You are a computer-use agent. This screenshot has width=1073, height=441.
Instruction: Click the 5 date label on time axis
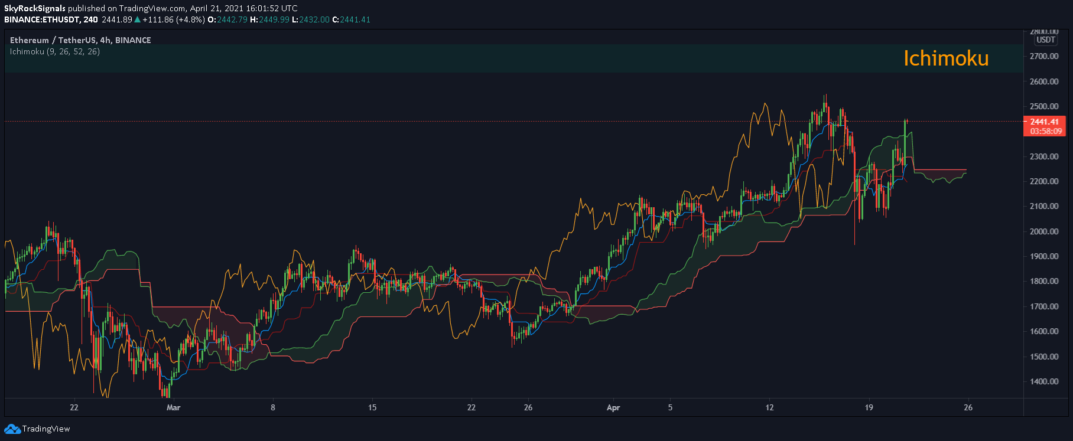coord(670,407)
